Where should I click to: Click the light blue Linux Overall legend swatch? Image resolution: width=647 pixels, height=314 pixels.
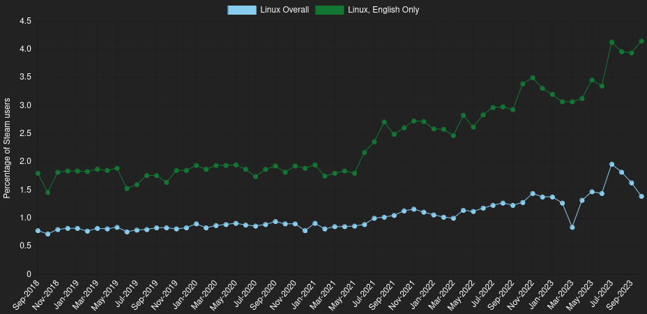(x=241, y=10)
